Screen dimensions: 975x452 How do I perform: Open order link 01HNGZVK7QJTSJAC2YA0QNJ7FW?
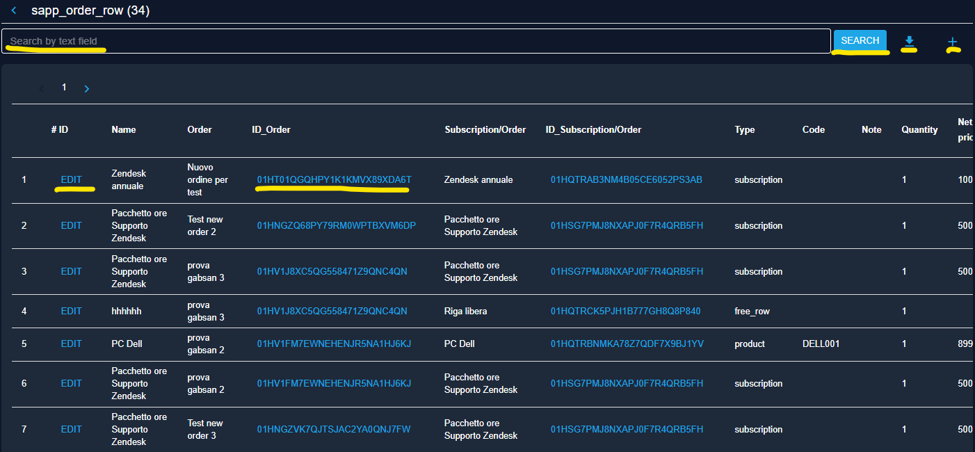click(x=334, y=430)
